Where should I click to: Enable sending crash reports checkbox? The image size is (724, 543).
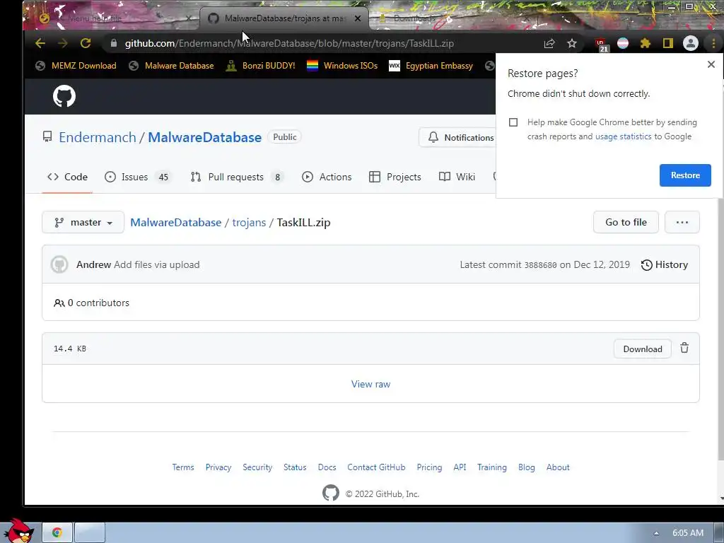coord(513,122)
